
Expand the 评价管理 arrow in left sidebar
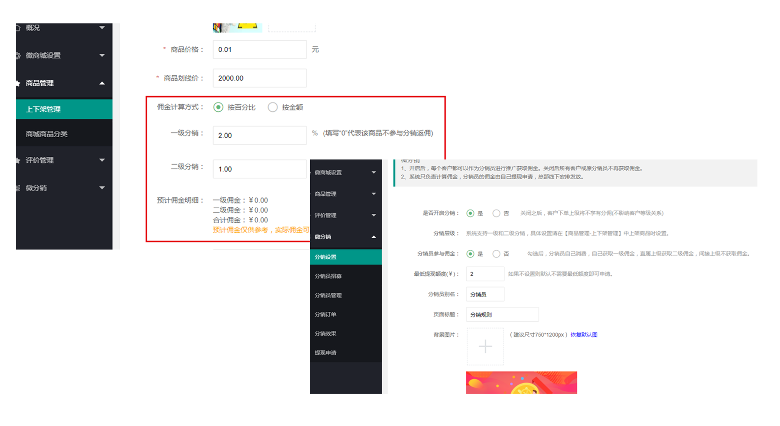click(102, 160)
